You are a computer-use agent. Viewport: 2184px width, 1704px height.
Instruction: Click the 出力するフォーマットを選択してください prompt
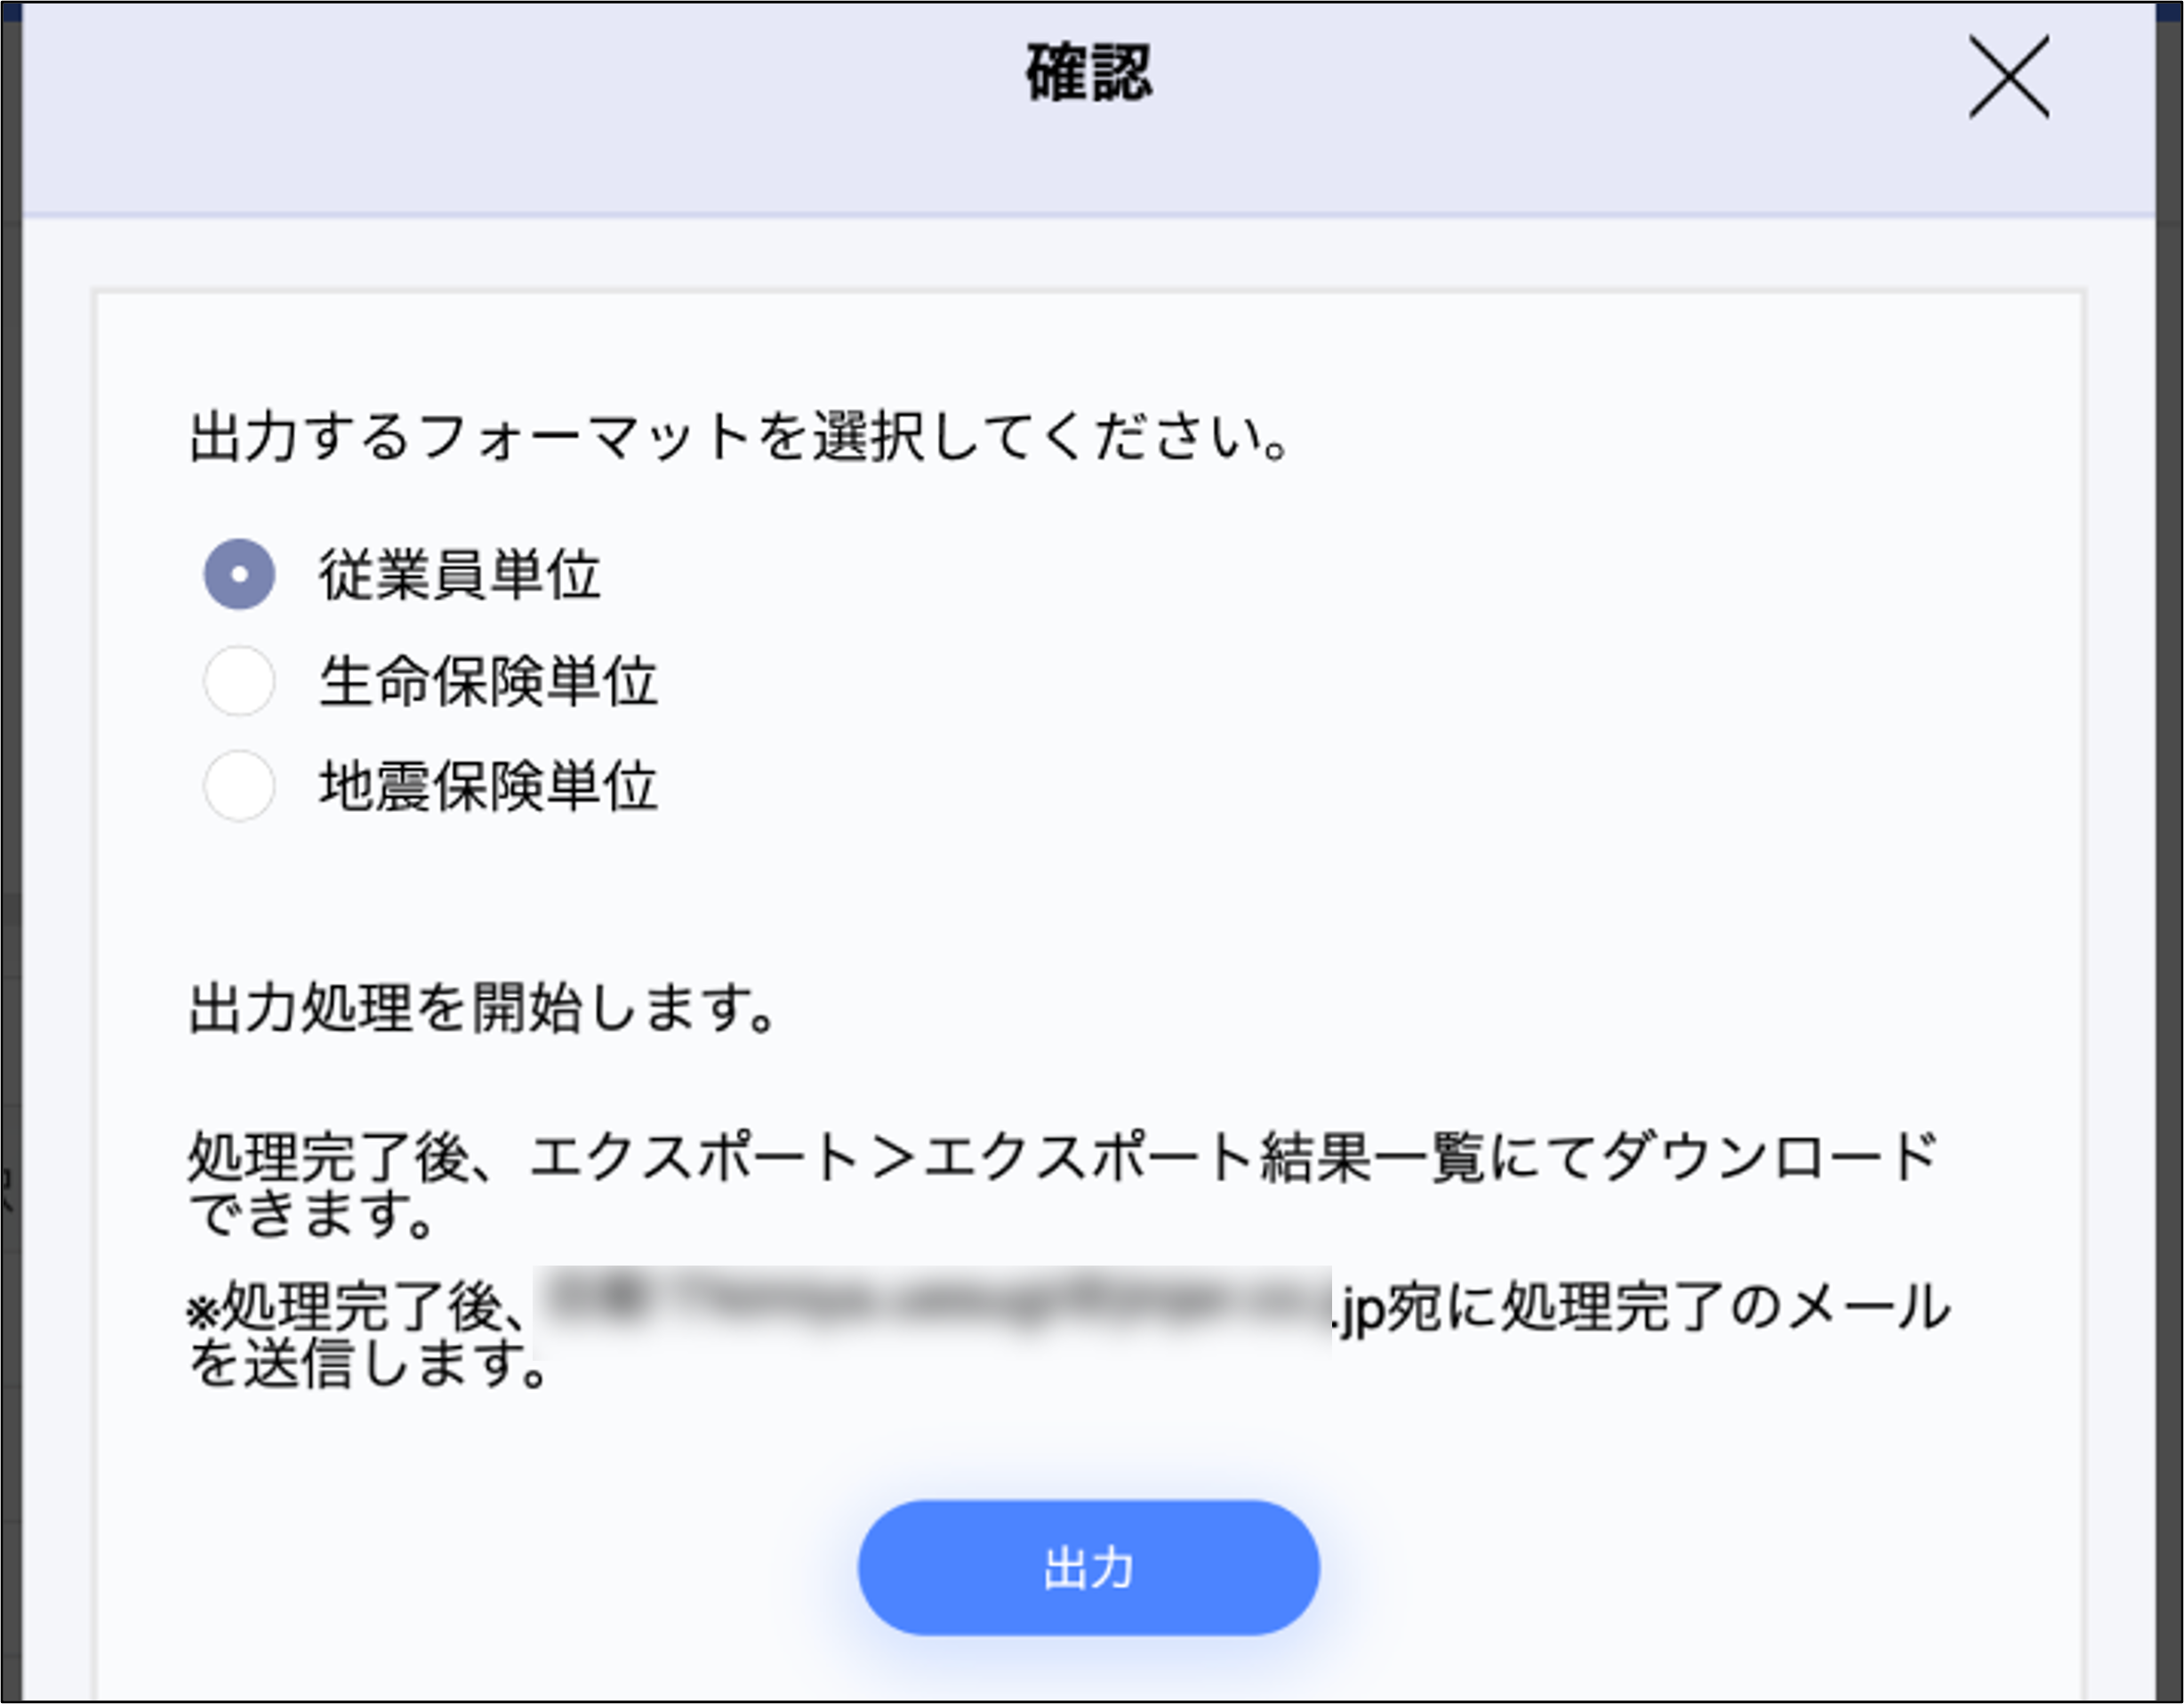tap(738, 437)
